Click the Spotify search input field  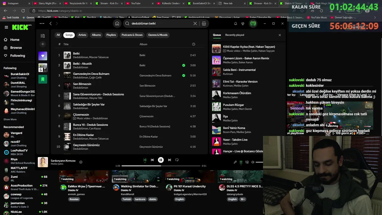[161, 24]
